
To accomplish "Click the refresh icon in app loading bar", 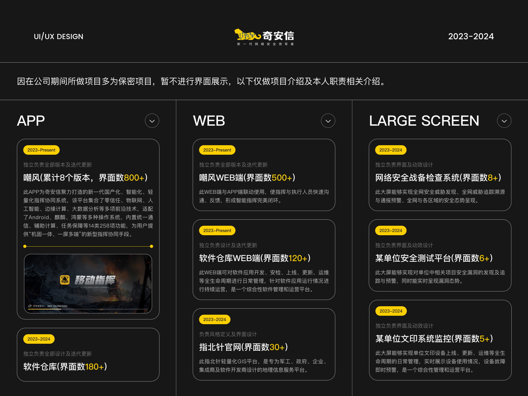I will [x=30, y=306].
